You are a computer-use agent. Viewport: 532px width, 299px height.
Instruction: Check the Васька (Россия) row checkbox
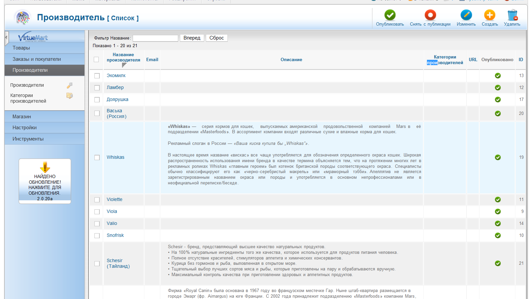pyautogui.click(x=97, y=113)
